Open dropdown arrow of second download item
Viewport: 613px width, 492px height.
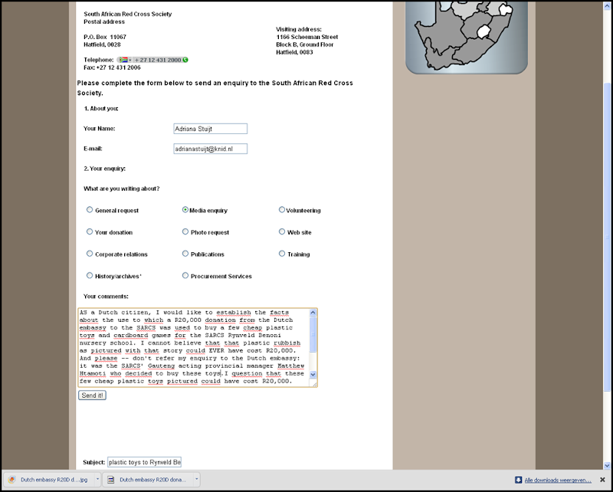coord(196,479)
